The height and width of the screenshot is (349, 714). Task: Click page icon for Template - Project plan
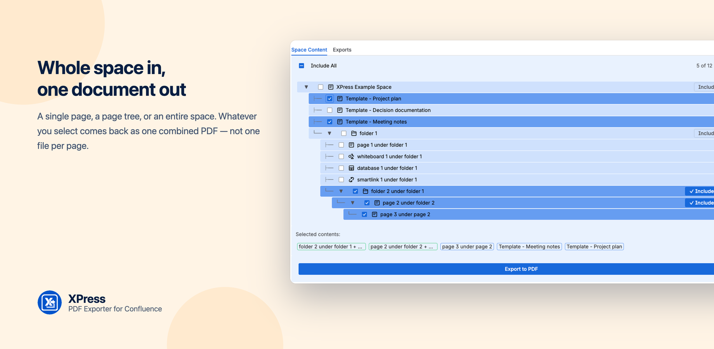click(340, 98)
